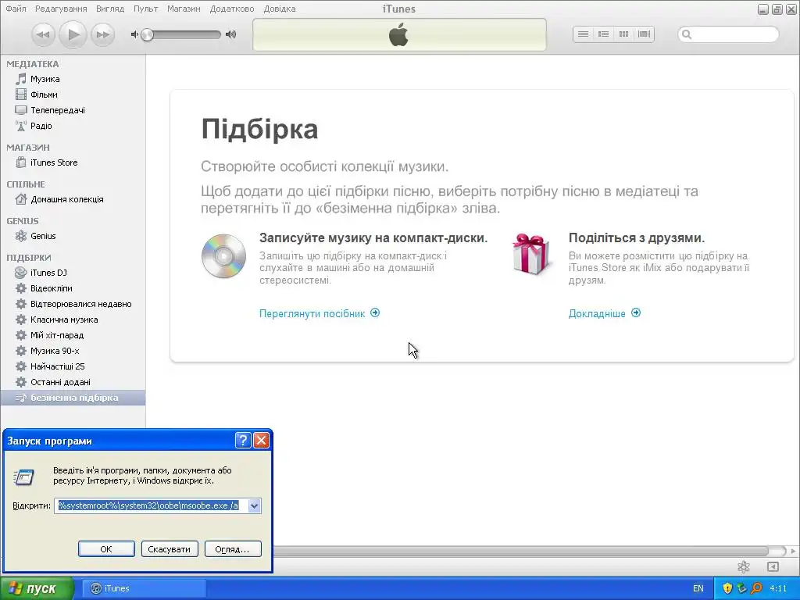Click the Genius atom button at bottom
The image size is (800, 600).
pyautogui.click(x=744, y=567)
